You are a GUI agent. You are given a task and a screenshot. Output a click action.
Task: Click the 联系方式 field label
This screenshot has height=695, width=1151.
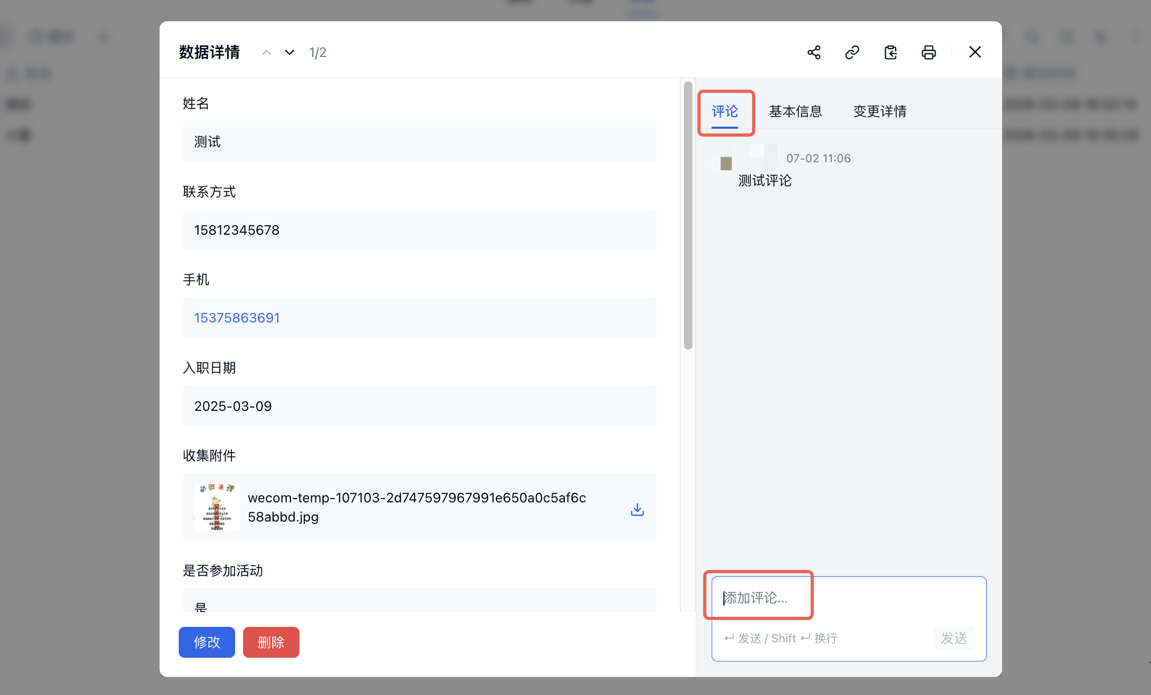pos(209,192)
